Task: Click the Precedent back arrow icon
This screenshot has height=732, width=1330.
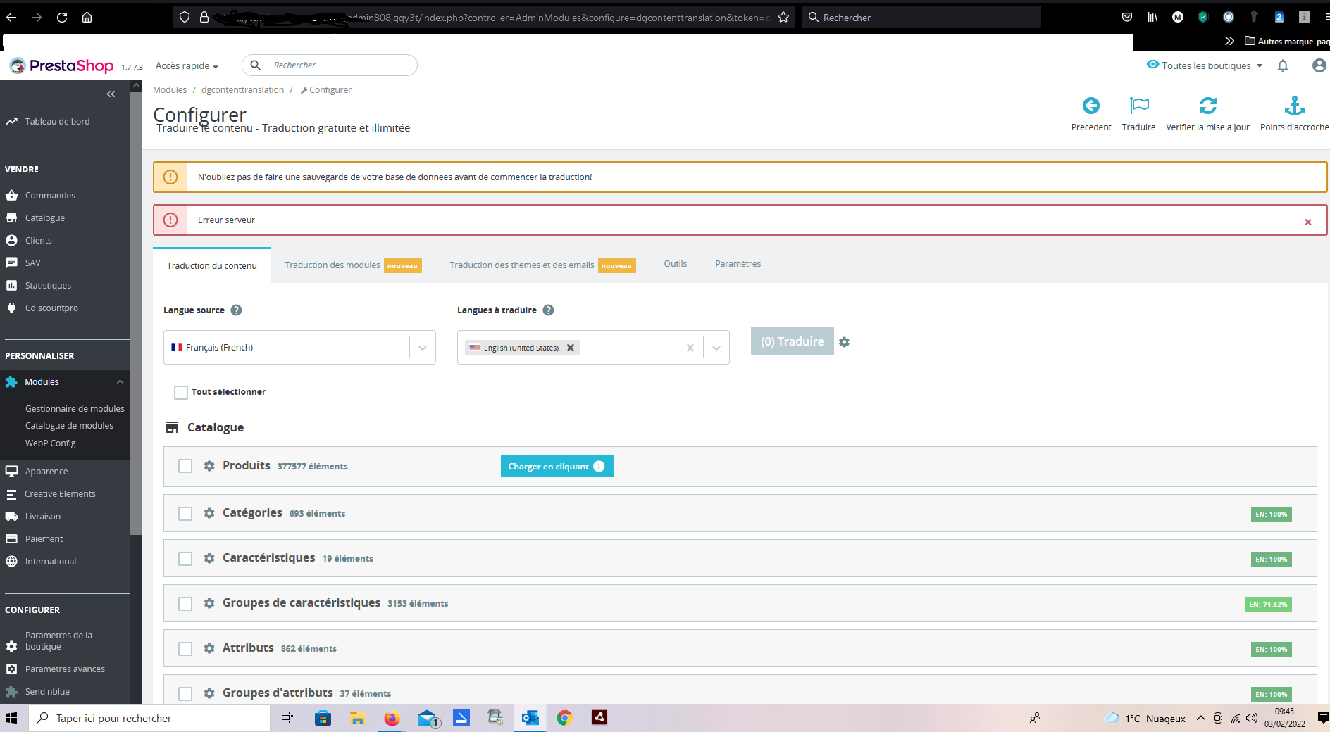Action: click(1091, 106)
